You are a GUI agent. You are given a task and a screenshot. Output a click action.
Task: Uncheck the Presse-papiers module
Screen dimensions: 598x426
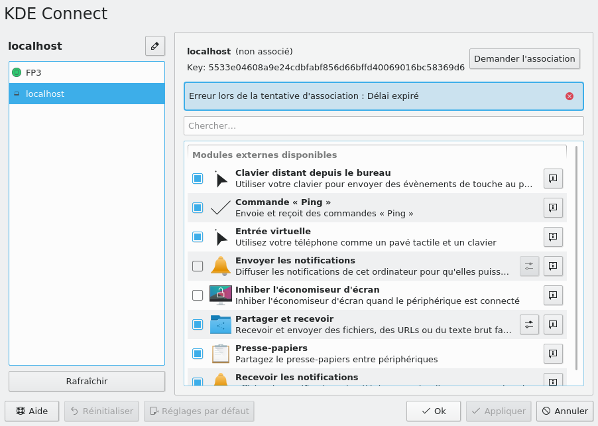(x=198, y=354)
